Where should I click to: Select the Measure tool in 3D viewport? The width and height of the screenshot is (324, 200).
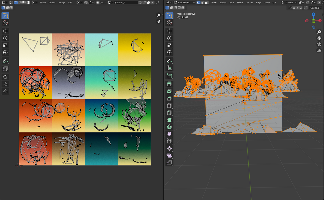170,68
